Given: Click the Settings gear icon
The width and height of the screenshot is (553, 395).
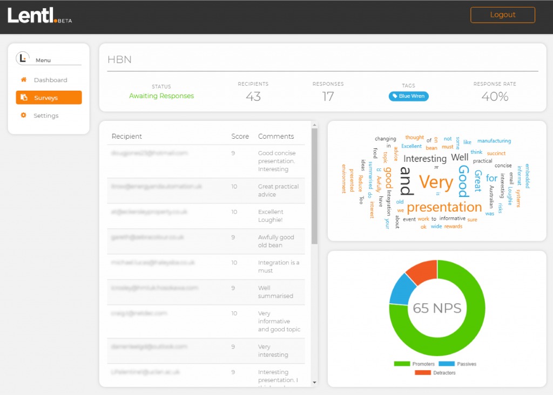Looking at the screenshot, I should coord(23,115).
